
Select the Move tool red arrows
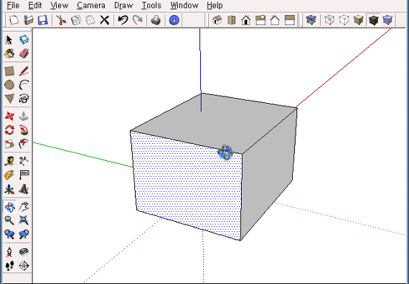point(9,116)
